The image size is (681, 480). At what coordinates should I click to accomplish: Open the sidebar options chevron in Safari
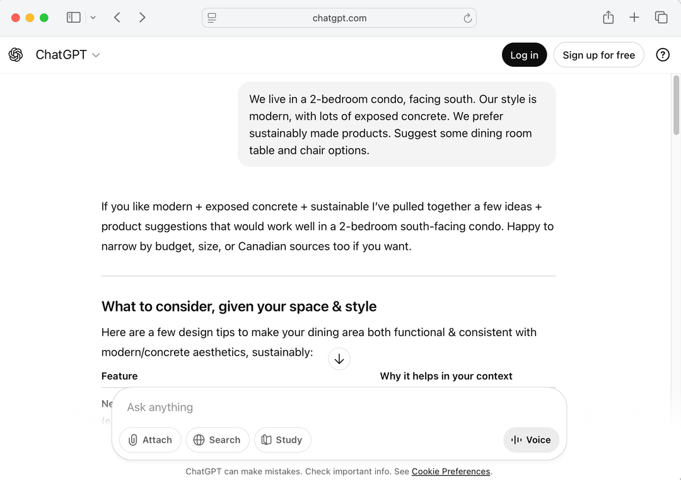(92, 18)
